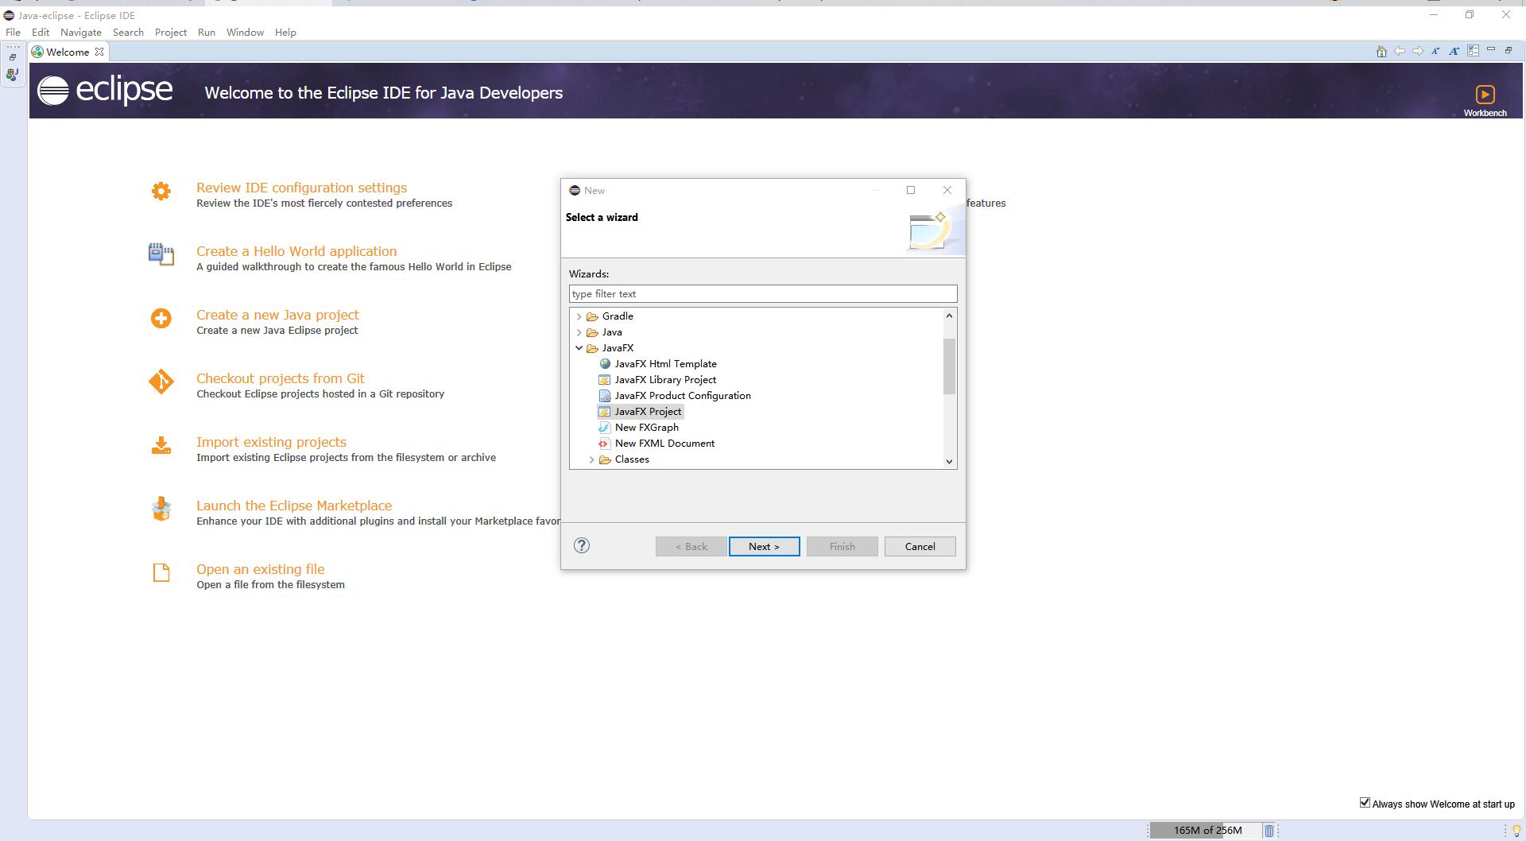1526x841 pixels.
Task: Click the Home icon on the Welcome toolbar
Action: (x=1381, y=50)
